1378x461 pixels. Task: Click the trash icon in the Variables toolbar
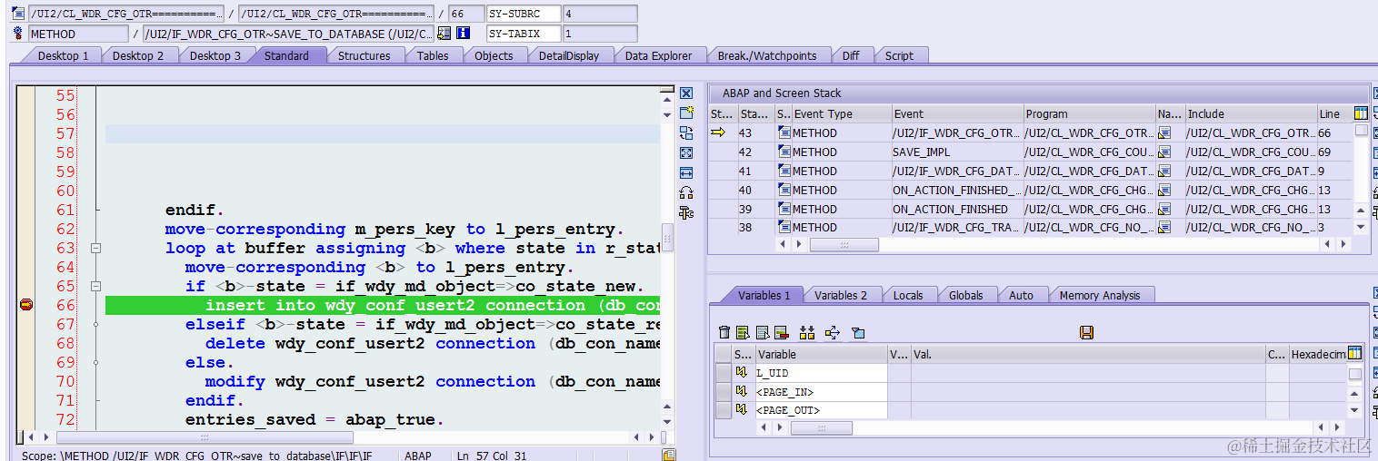[x=724, y=333]
